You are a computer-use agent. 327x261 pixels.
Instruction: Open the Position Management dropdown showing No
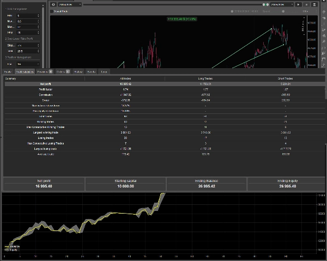[x=28, y=64]
